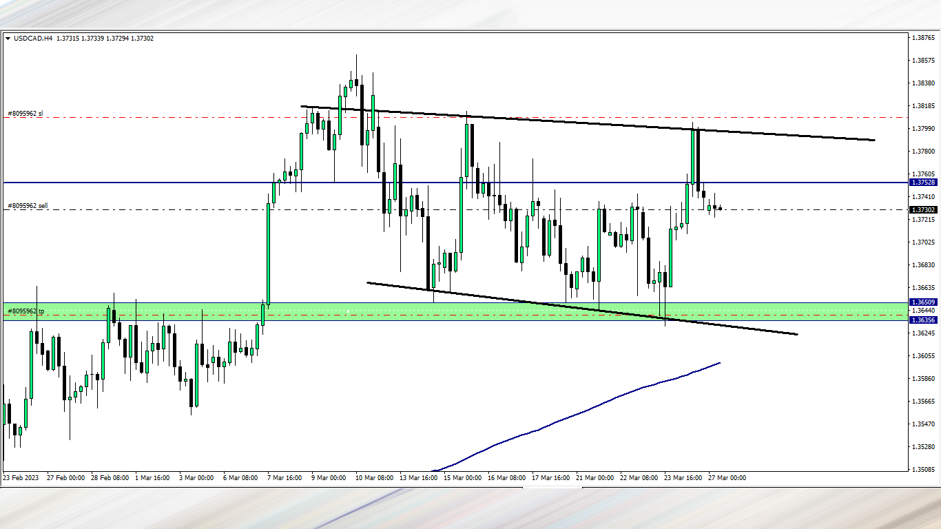Select the green support zone rectangle

[x=455, y=311]
